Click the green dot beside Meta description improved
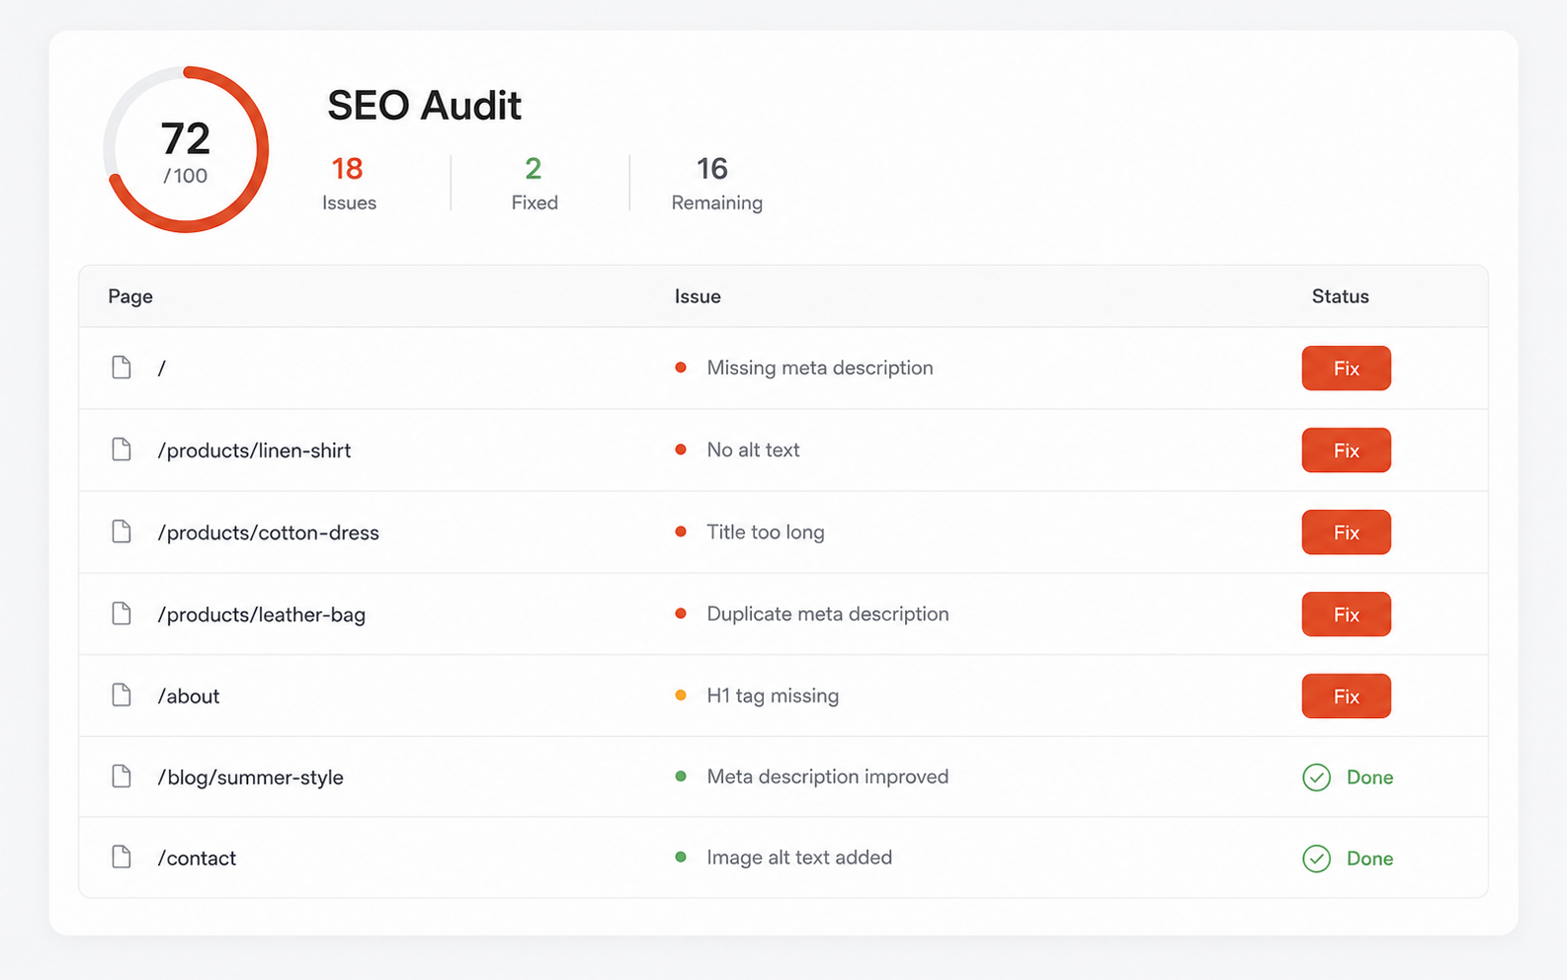 click(681, 776)
